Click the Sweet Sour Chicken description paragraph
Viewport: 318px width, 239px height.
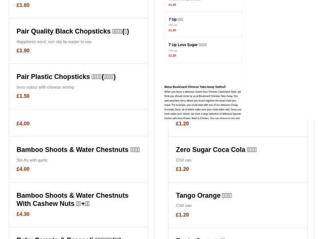[x=203, y=105]
